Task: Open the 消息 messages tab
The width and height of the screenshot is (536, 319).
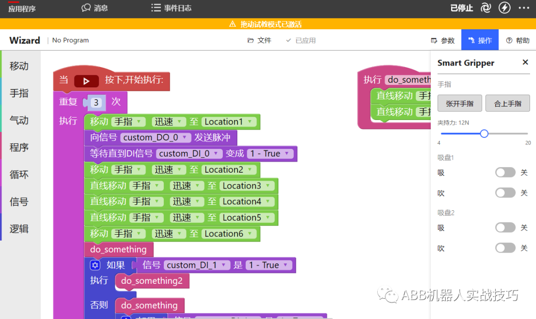Action: (95, 8)
